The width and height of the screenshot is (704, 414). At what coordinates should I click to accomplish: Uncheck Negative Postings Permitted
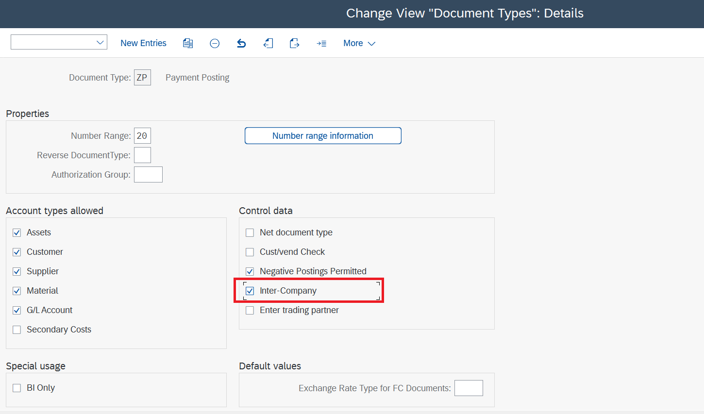click(250, 271)
